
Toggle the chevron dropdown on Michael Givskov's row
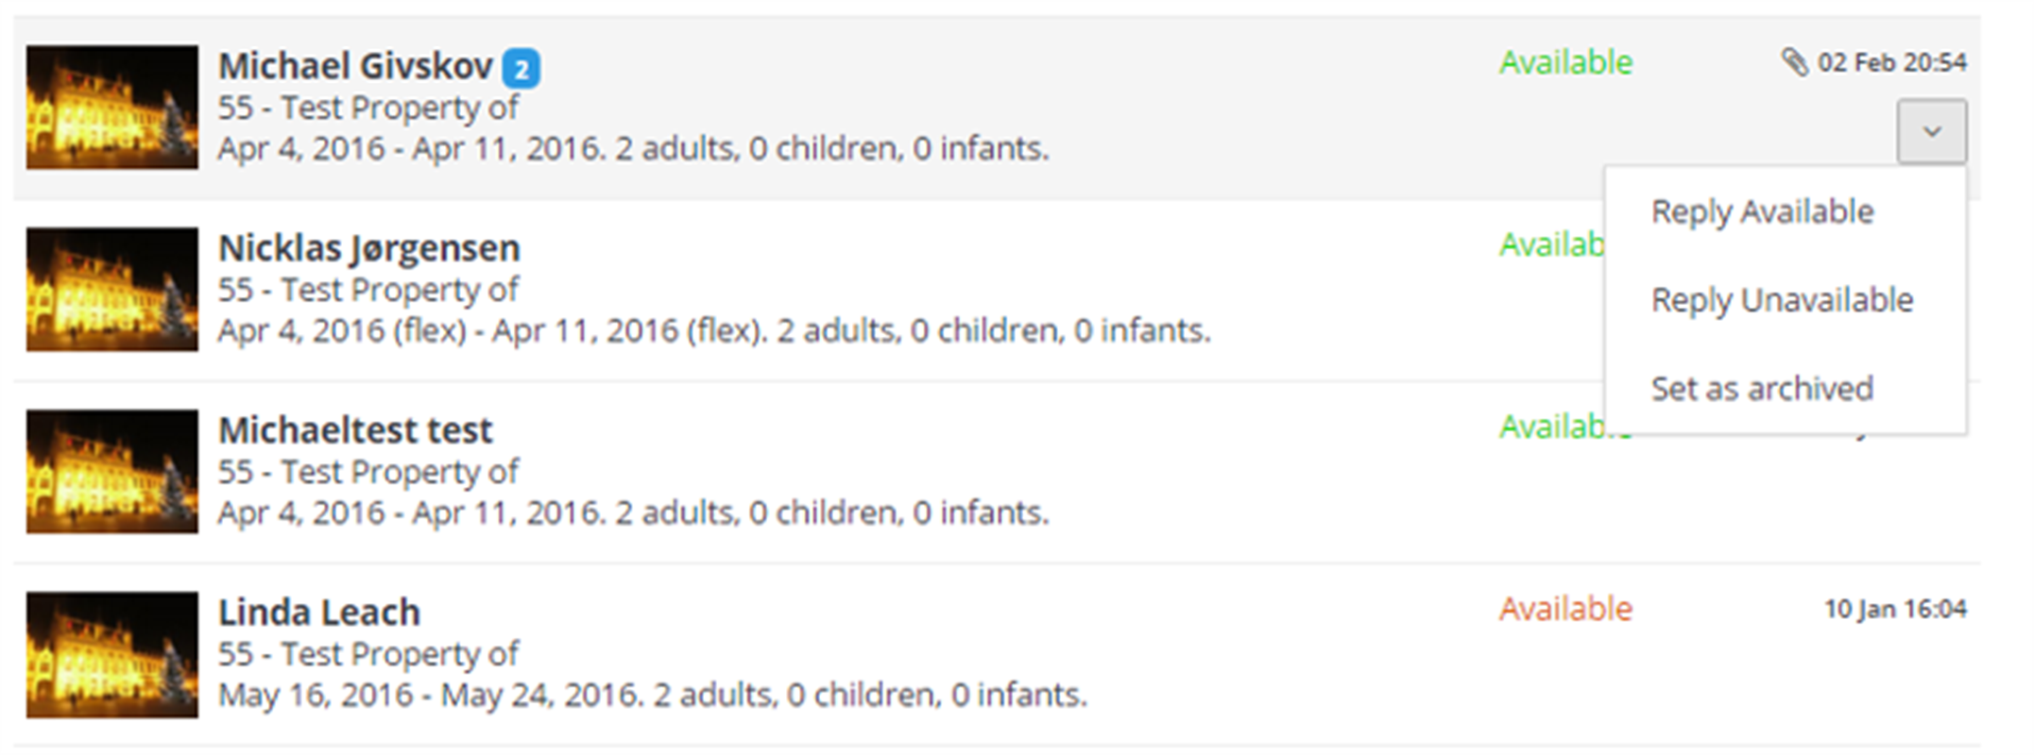[x=1931, y=131]
